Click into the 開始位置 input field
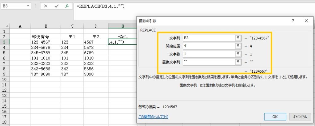This screenshot has height=126, width=315. click(x=208, y=46)
